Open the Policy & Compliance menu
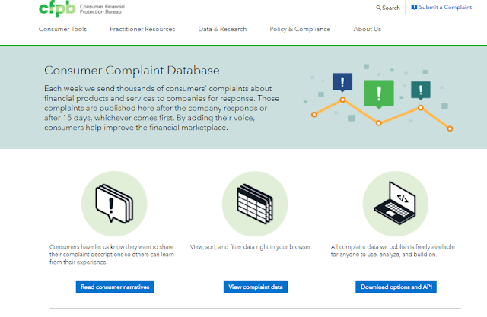487x317 pixels. pyautogui.click(x=300, y=29)
